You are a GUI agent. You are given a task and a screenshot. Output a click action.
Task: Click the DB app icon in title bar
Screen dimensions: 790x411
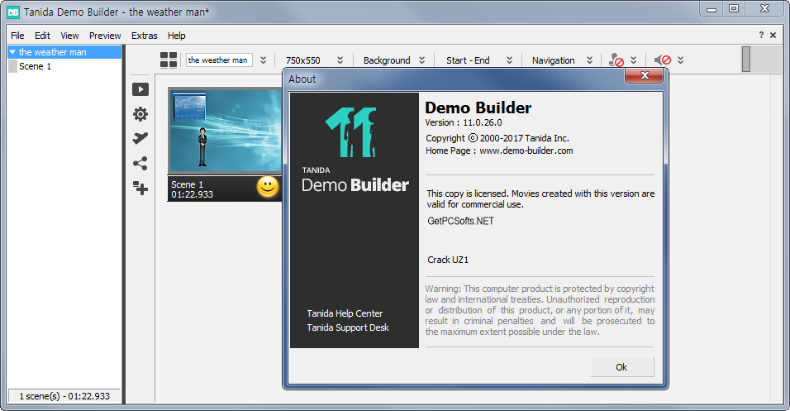pyautogui.click(x=13, y=12)
